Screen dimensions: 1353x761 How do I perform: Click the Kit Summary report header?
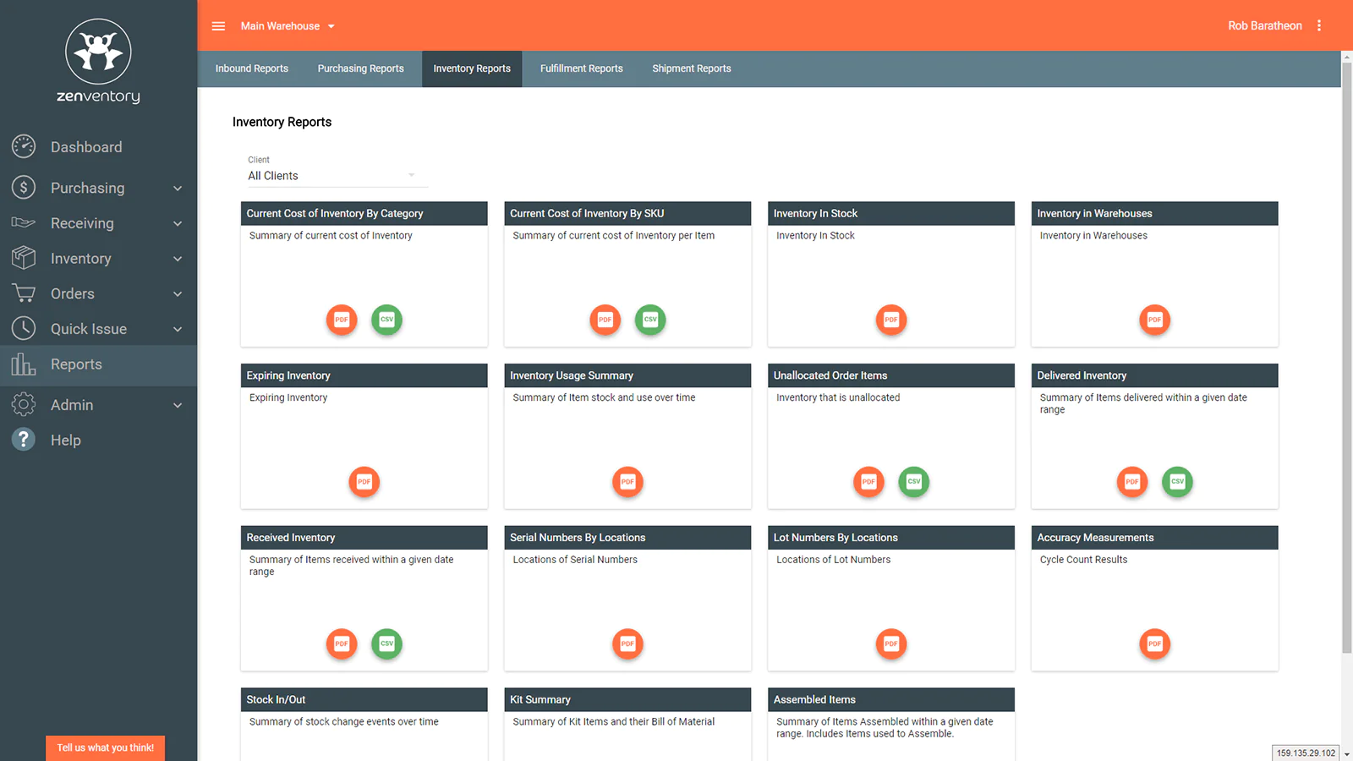[x=627, y=699]
